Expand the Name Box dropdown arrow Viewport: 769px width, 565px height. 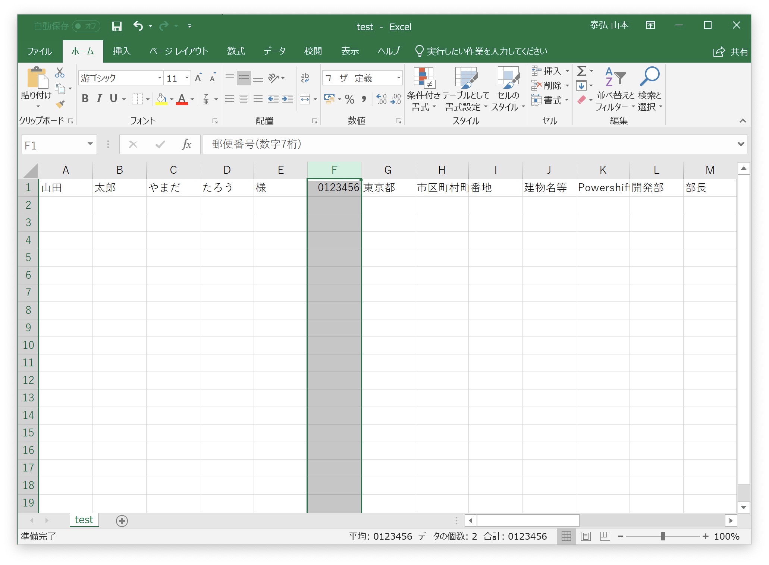[x=90, y=144]
